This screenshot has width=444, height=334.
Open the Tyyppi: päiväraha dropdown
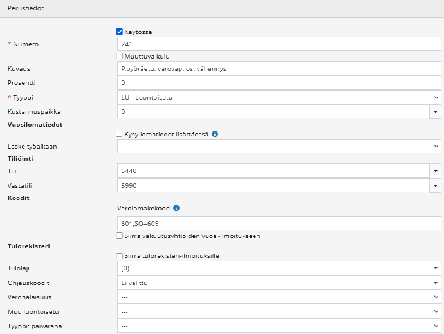(279, 326)
